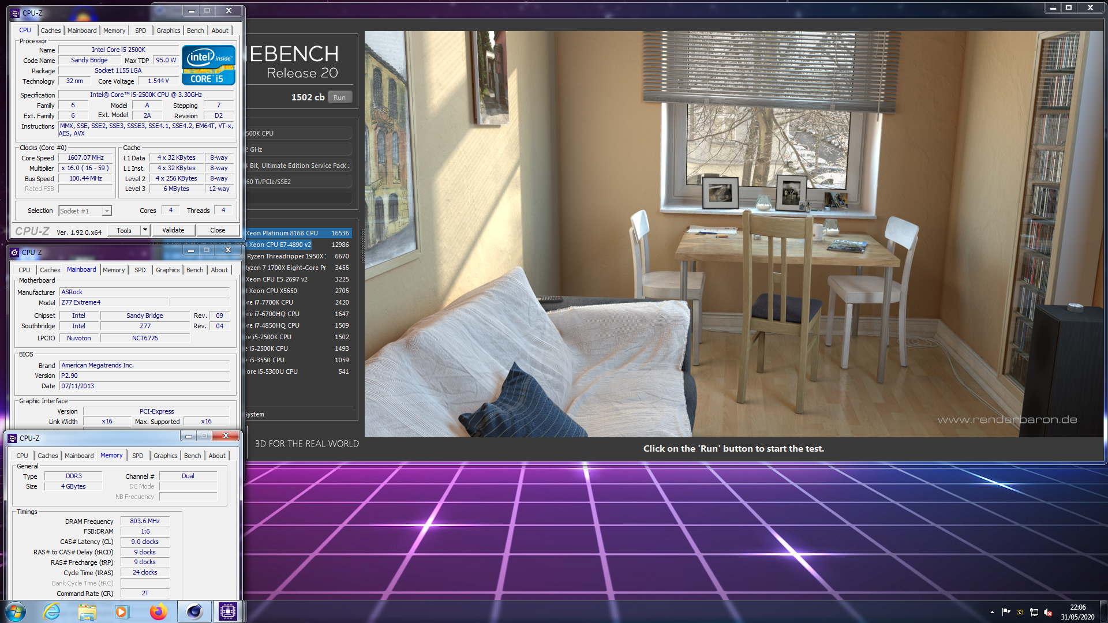Open Windows Explorer folder icon in taskbar
The height and width of the screenshot is (623, 1108).
point(87,611)
